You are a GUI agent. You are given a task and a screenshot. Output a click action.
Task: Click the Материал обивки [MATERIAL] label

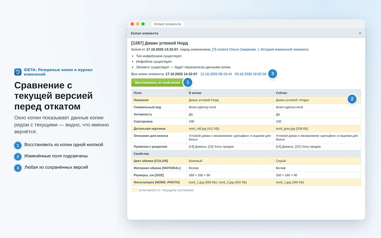(157, 168)
